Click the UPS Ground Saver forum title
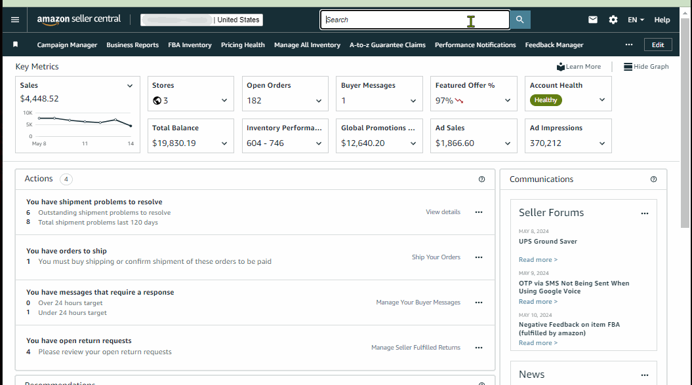692x385 pixels. click(x=548, y=242)
